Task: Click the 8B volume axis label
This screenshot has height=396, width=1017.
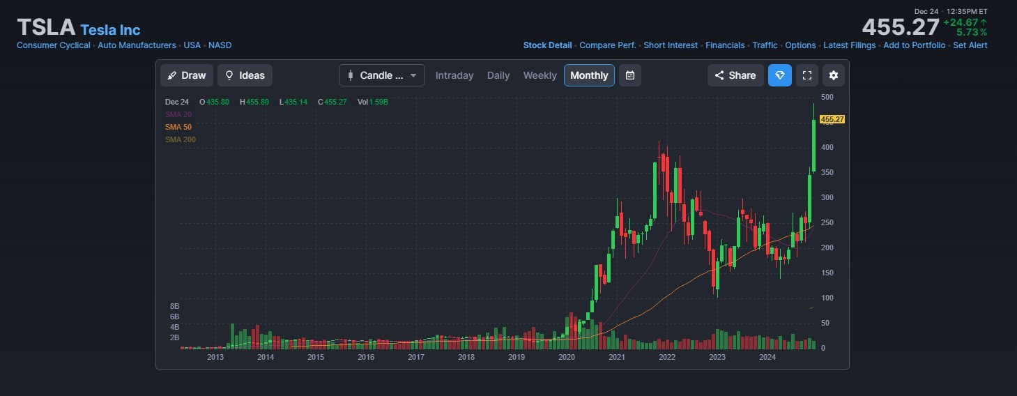Action: pyautogui.click(x=175, y=306)
